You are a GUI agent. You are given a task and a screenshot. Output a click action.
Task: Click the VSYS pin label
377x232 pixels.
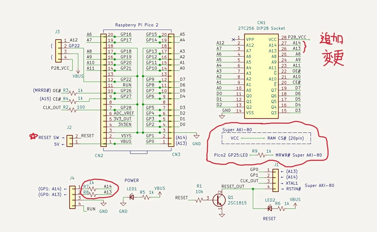(x=126, y=136)
